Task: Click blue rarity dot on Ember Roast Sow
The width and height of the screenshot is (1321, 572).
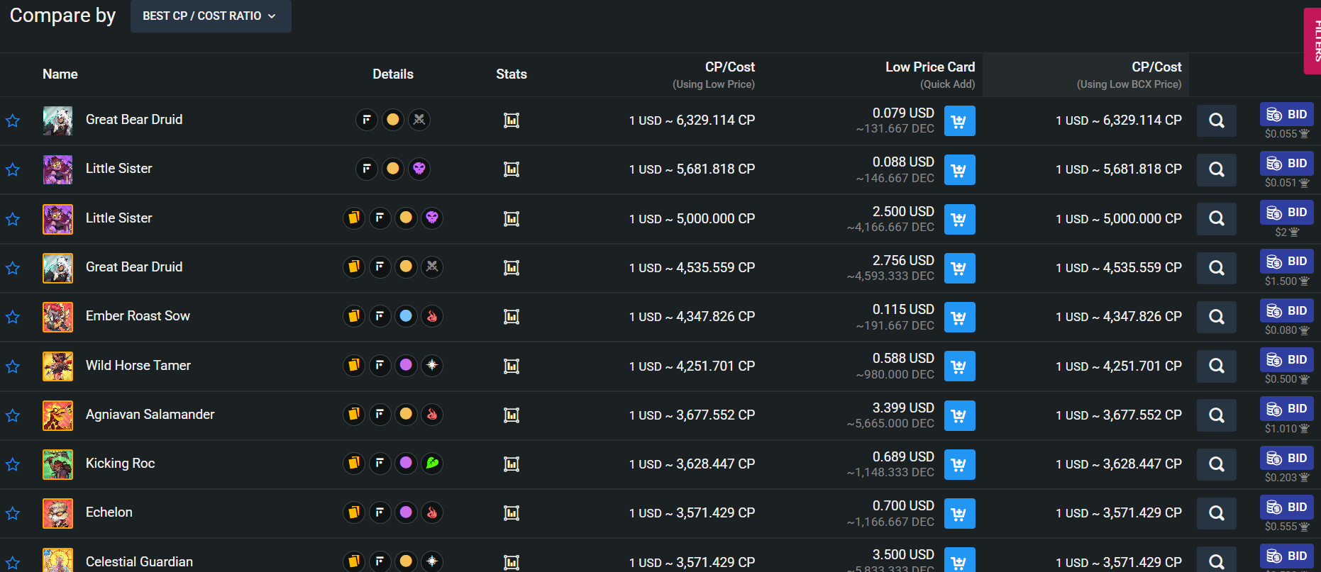Action: point(406,316)
